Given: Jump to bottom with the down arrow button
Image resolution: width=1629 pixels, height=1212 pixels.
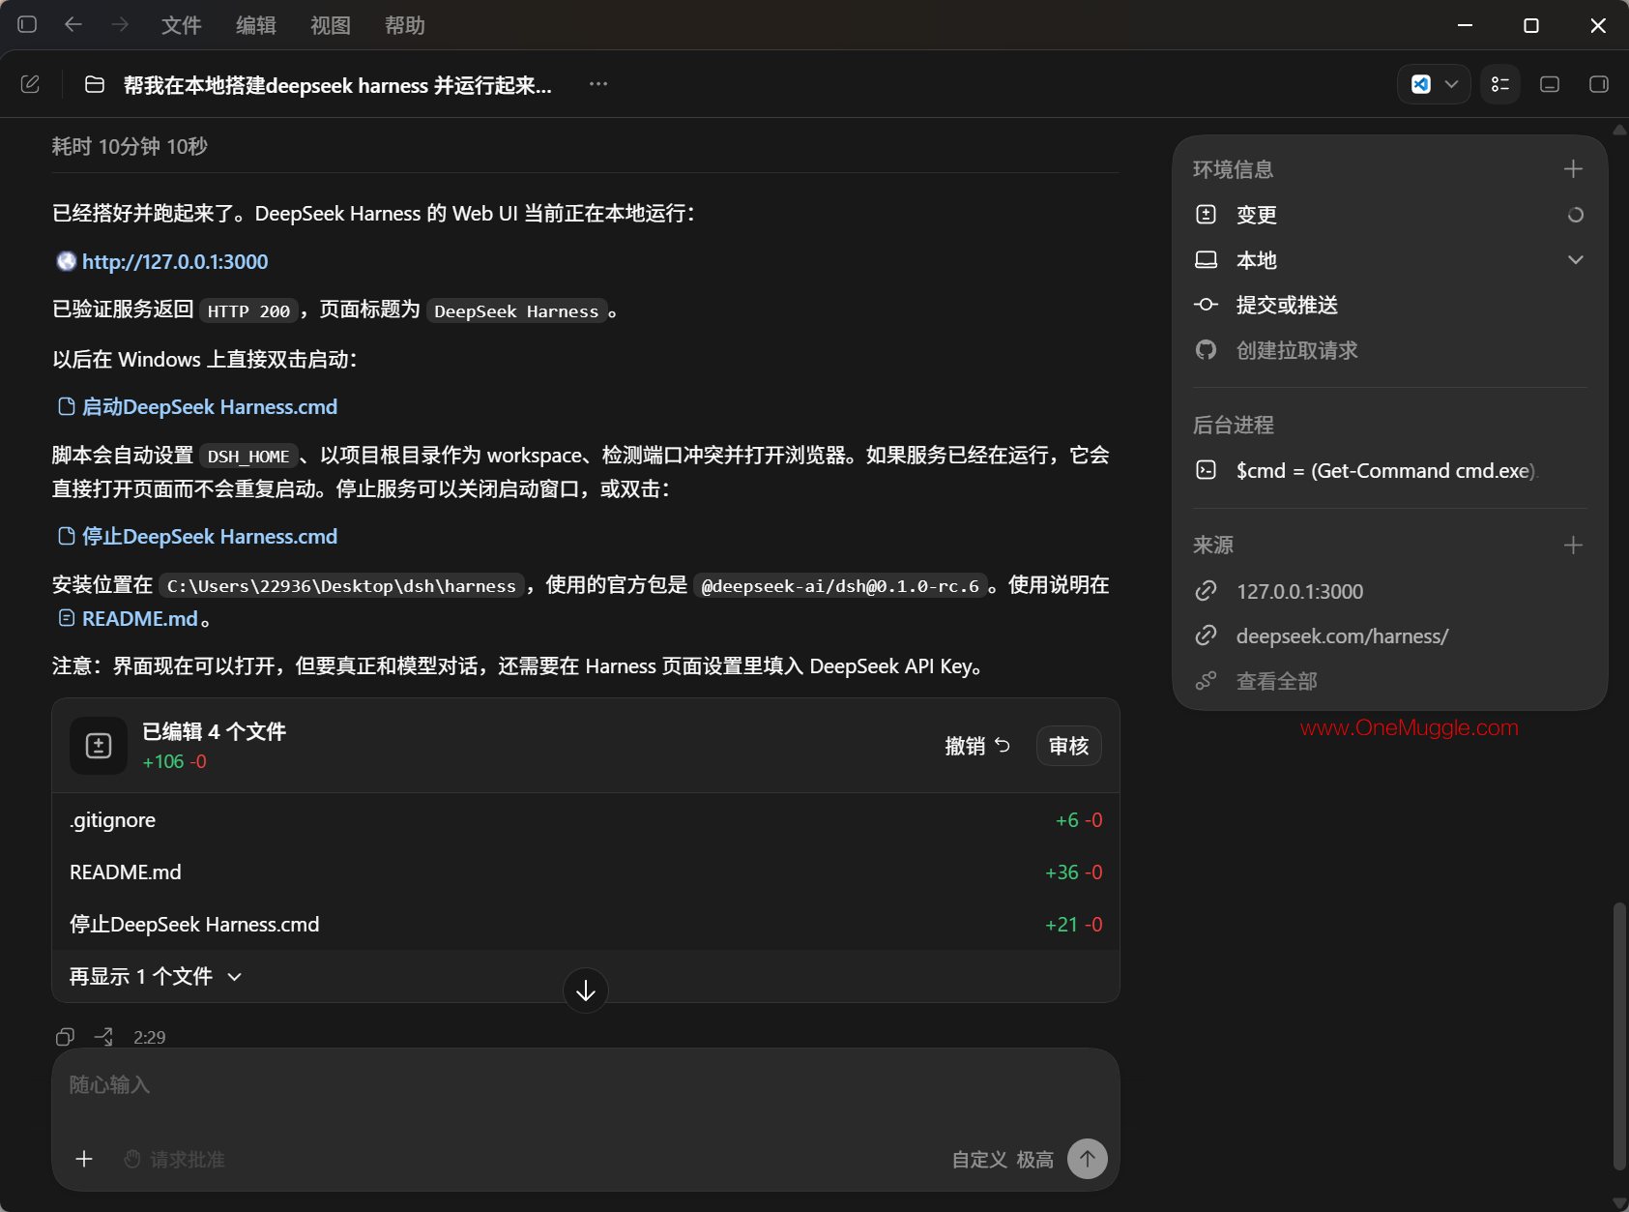Looking at the screenshot, I should click(586, 990).
